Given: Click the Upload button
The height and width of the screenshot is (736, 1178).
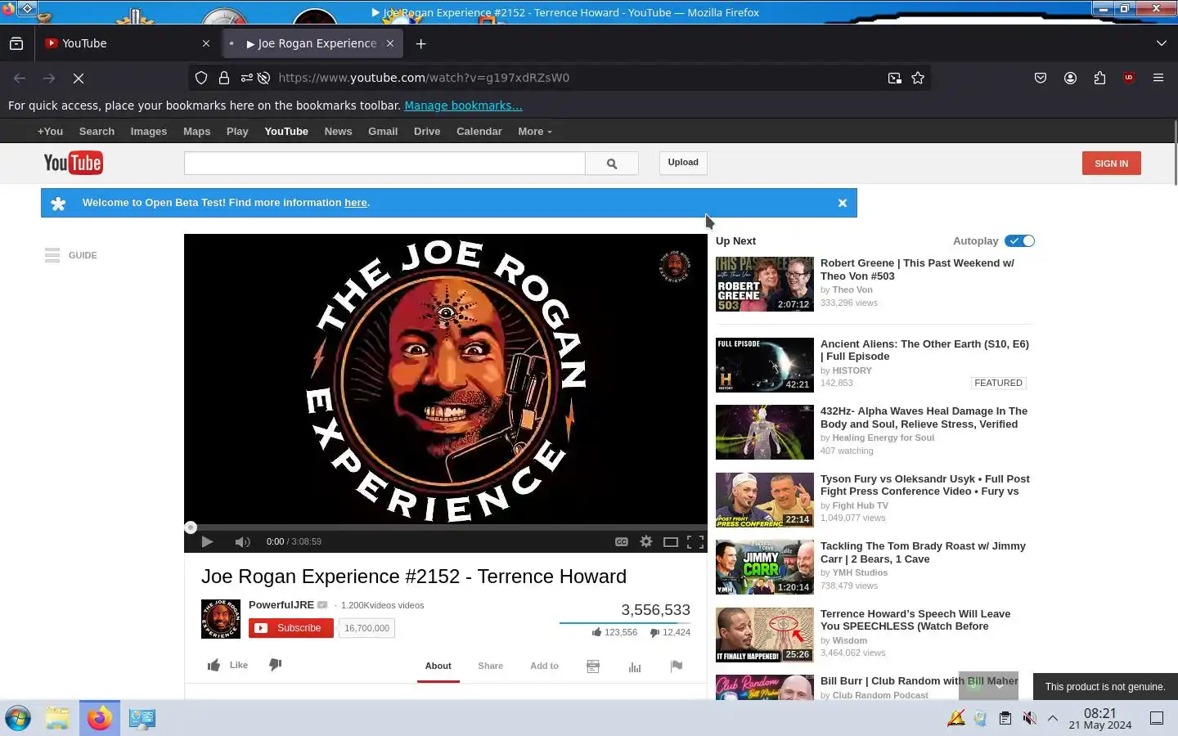Looking at the screenshot, I should (683, 162).
